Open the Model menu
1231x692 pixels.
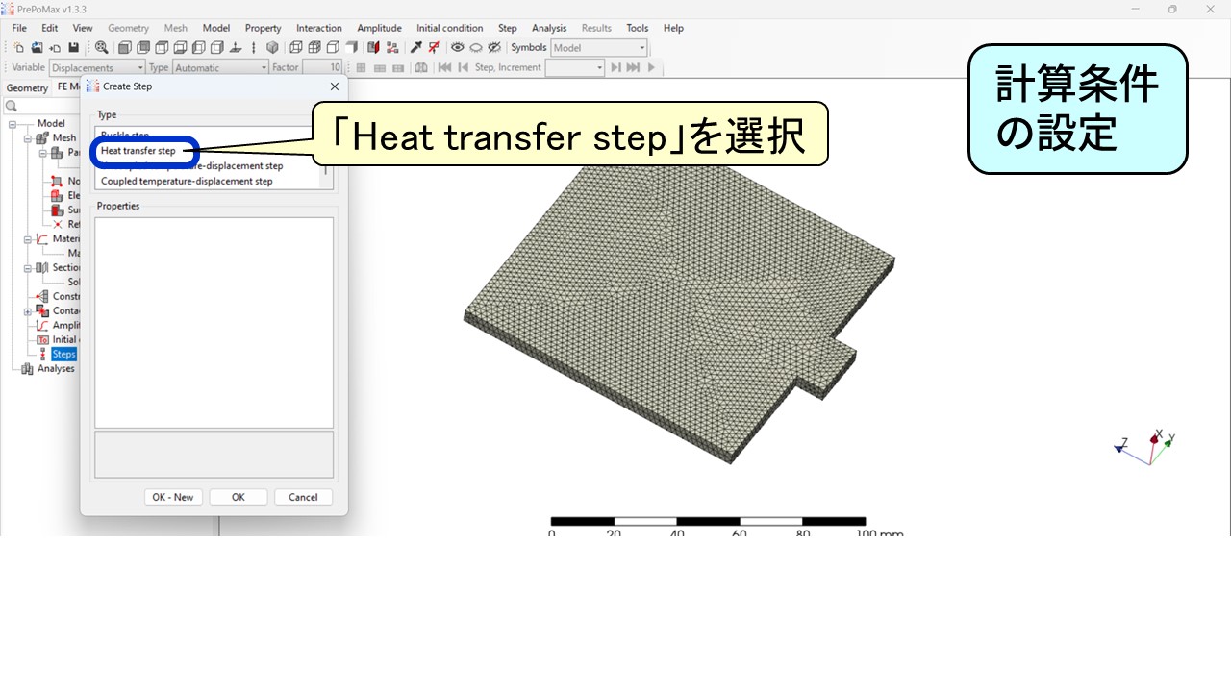click(216, 28)
